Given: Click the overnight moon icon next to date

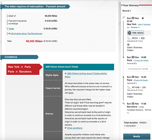Looking at the screenshot, I should point(143,18).
